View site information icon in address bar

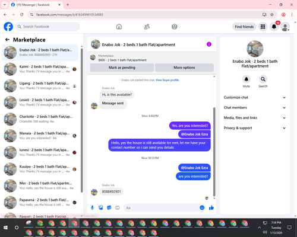pos(31,14)
